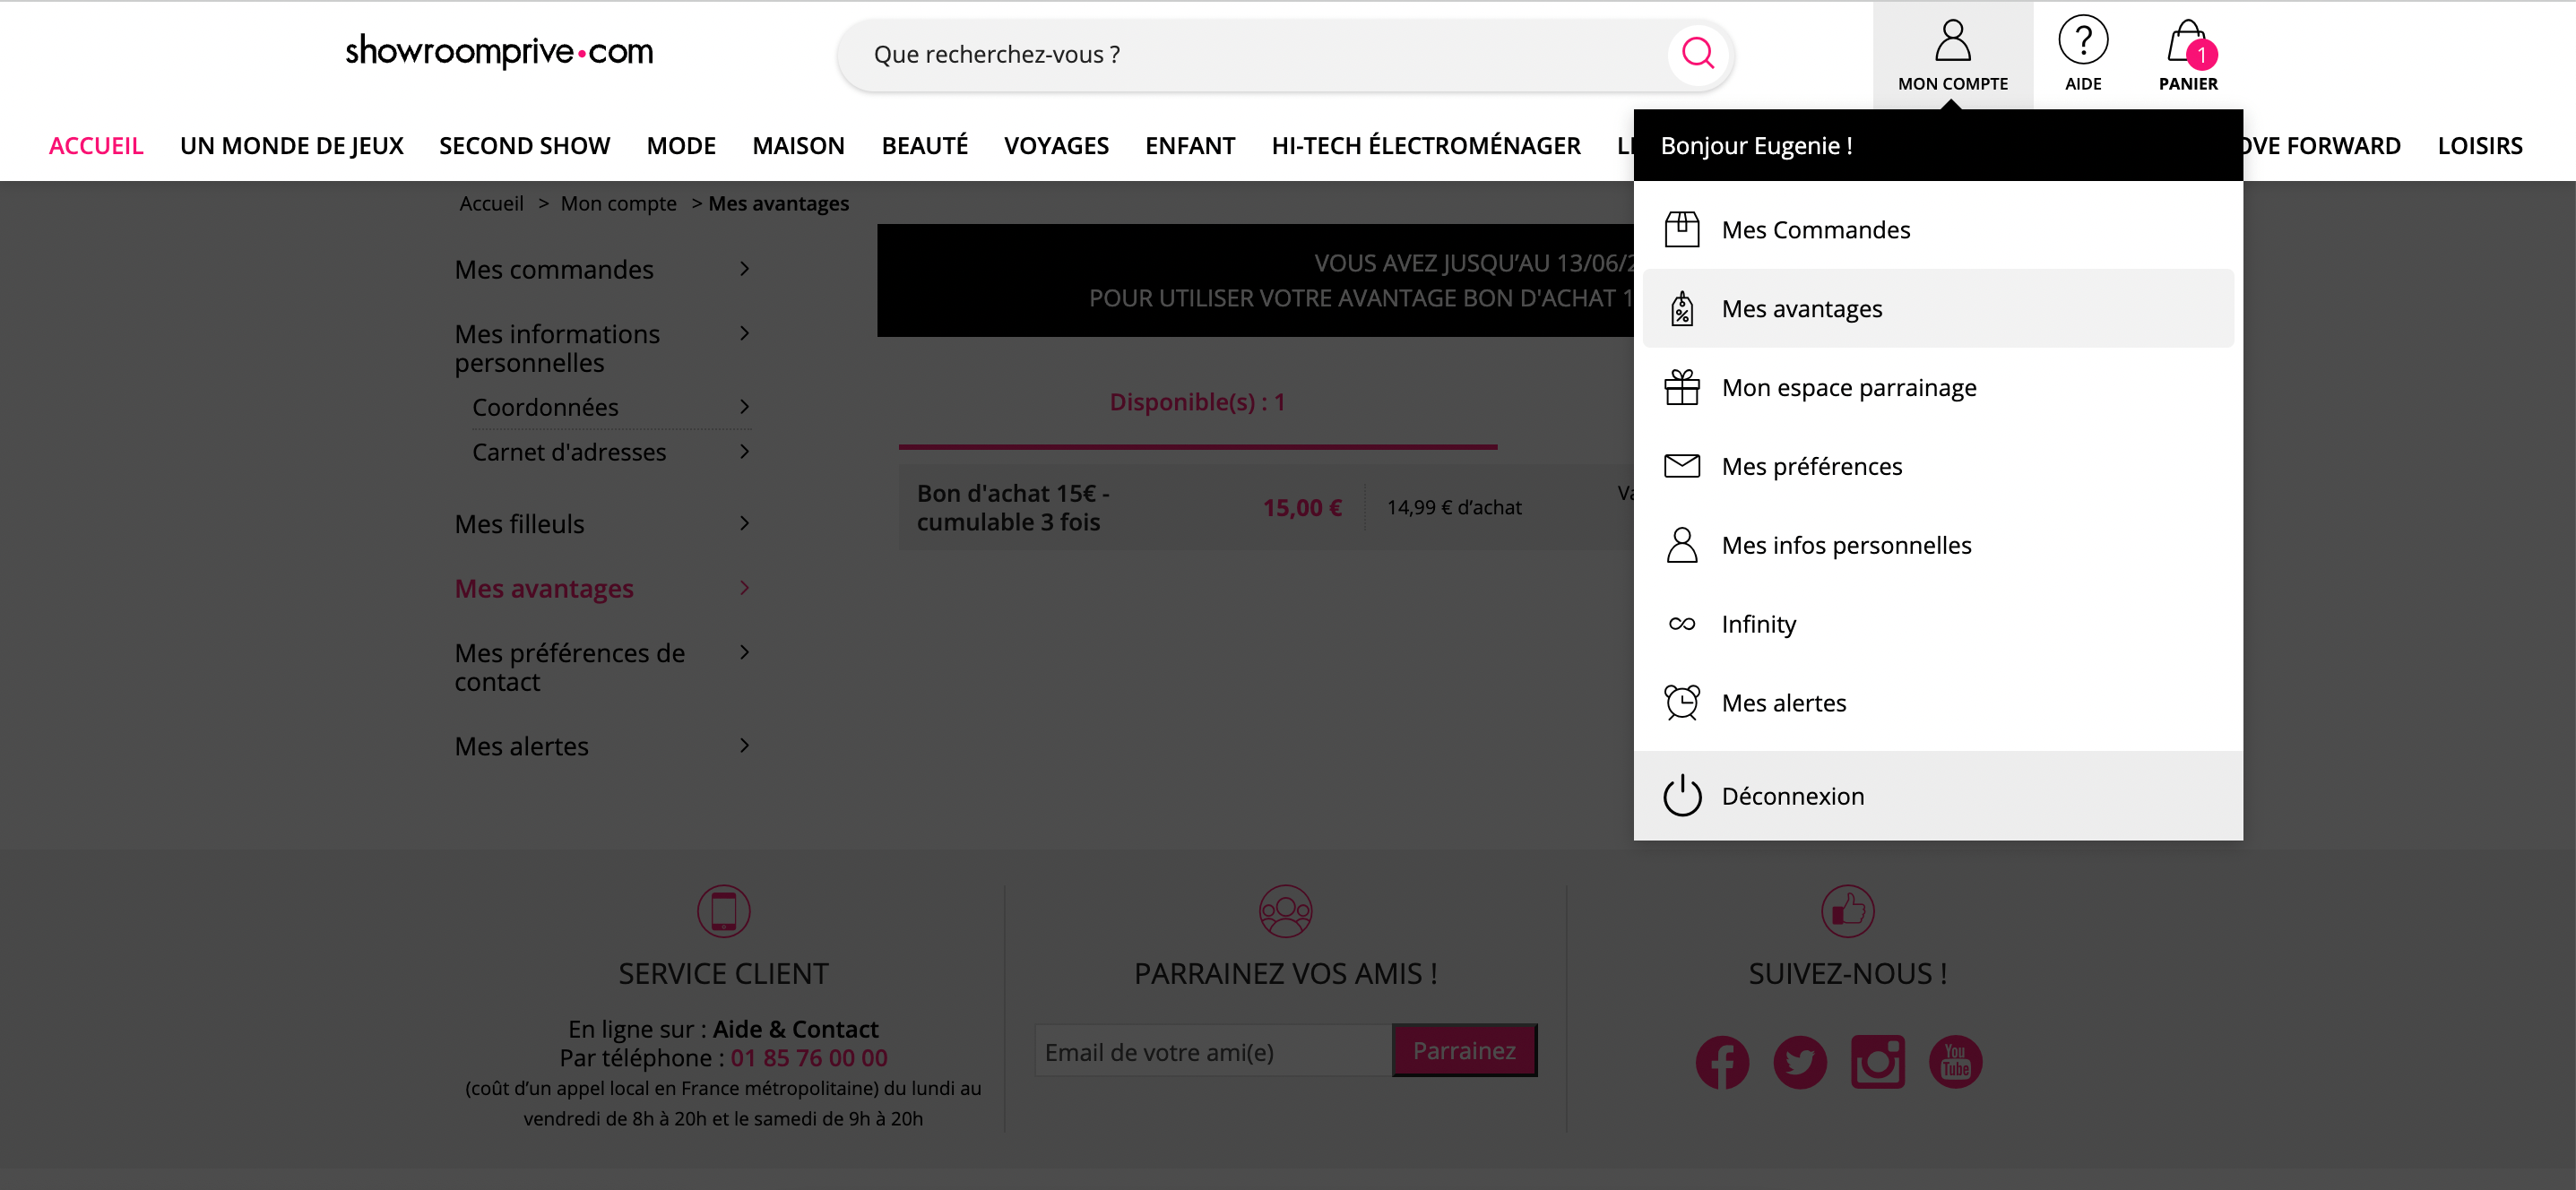
Task: Select the Mes alertes alarm clock icon
Action: 1683,702
